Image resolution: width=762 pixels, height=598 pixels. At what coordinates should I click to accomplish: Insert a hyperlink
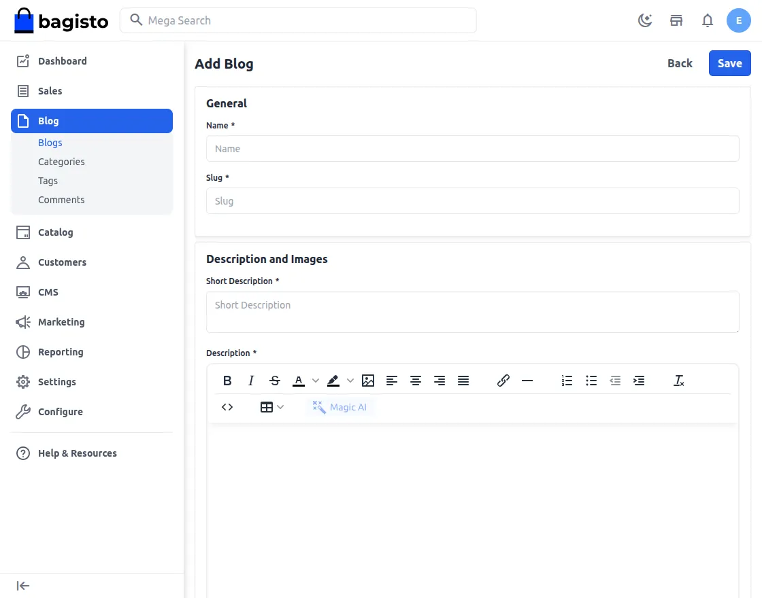[x=503, y=381]
